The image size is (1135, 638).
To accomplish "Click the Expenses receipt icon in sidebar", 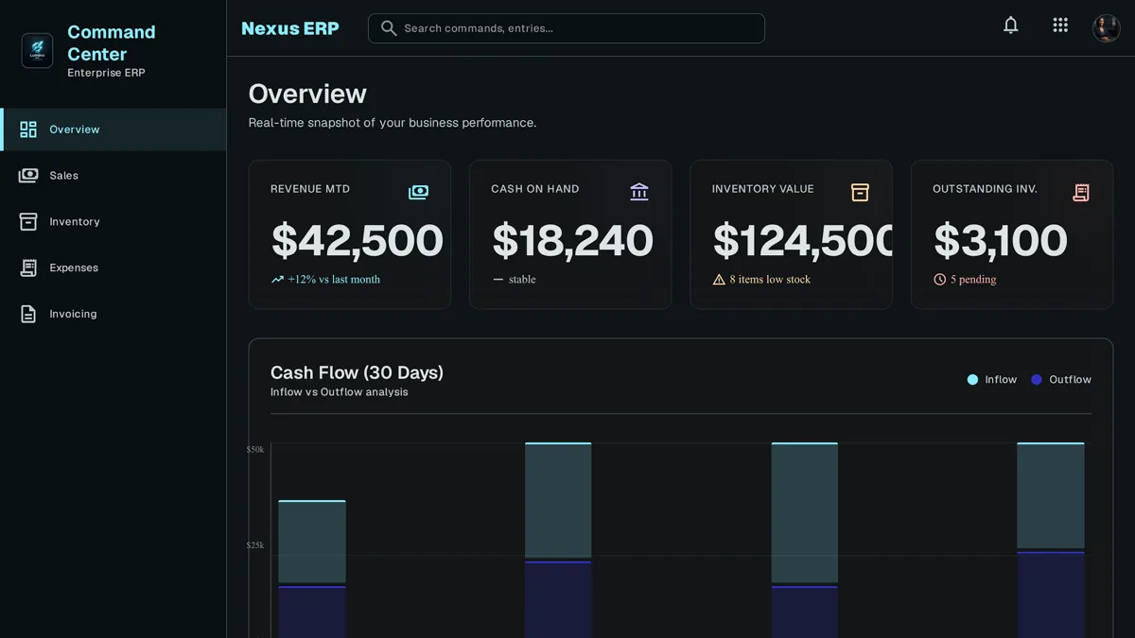I will (x=28, y=267).
